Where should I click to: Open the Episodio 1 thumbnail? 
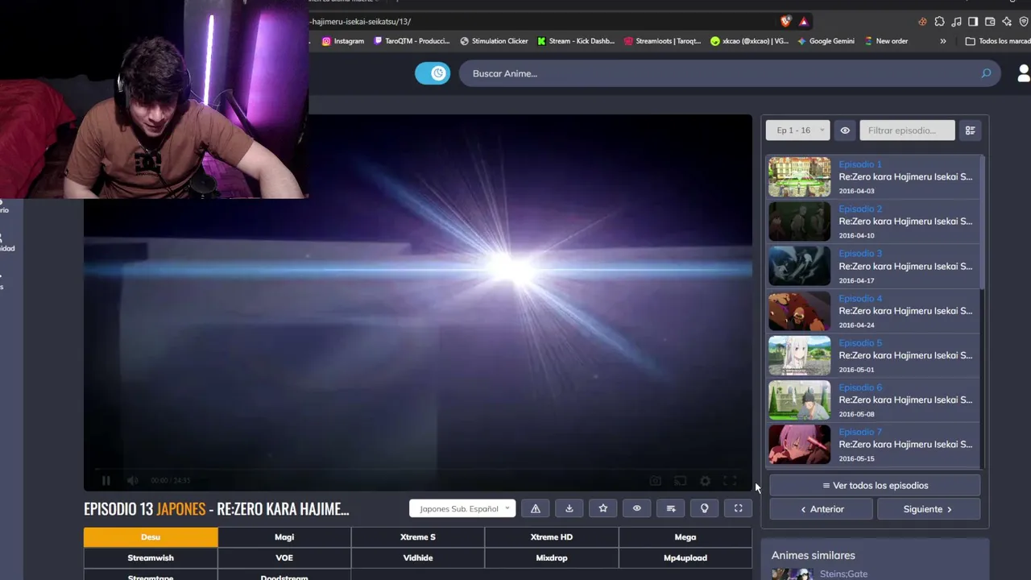[x=799, y=177]
